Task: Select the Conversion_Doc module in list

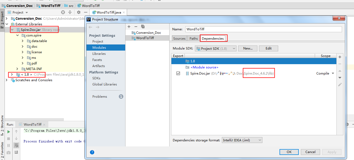Action: 147,33
